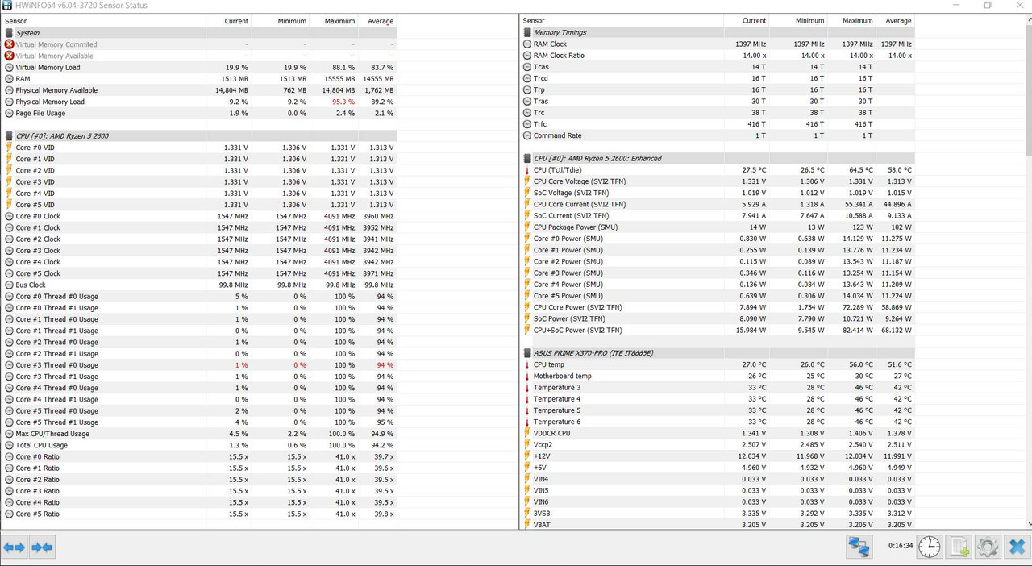Open the remote network sensors icon
The width and height of the screenshot is (1032, 566).
tap(859, 547)
